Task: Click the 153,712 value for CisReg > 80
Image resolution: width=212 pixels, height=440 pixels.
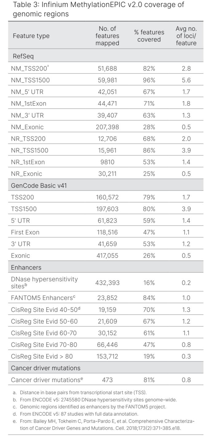Action: (107, 356)
